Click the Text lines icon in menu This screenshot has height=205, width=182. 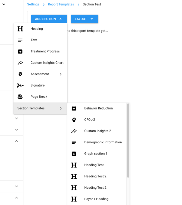pyautogui.click(x=20, y=40)
